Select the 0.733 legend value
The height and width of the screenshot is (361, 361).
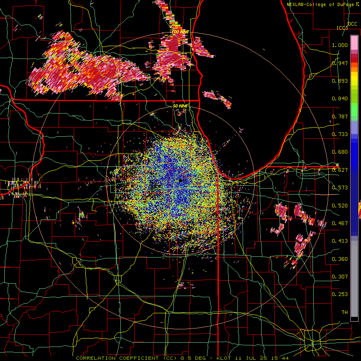[x=340, y=134]
